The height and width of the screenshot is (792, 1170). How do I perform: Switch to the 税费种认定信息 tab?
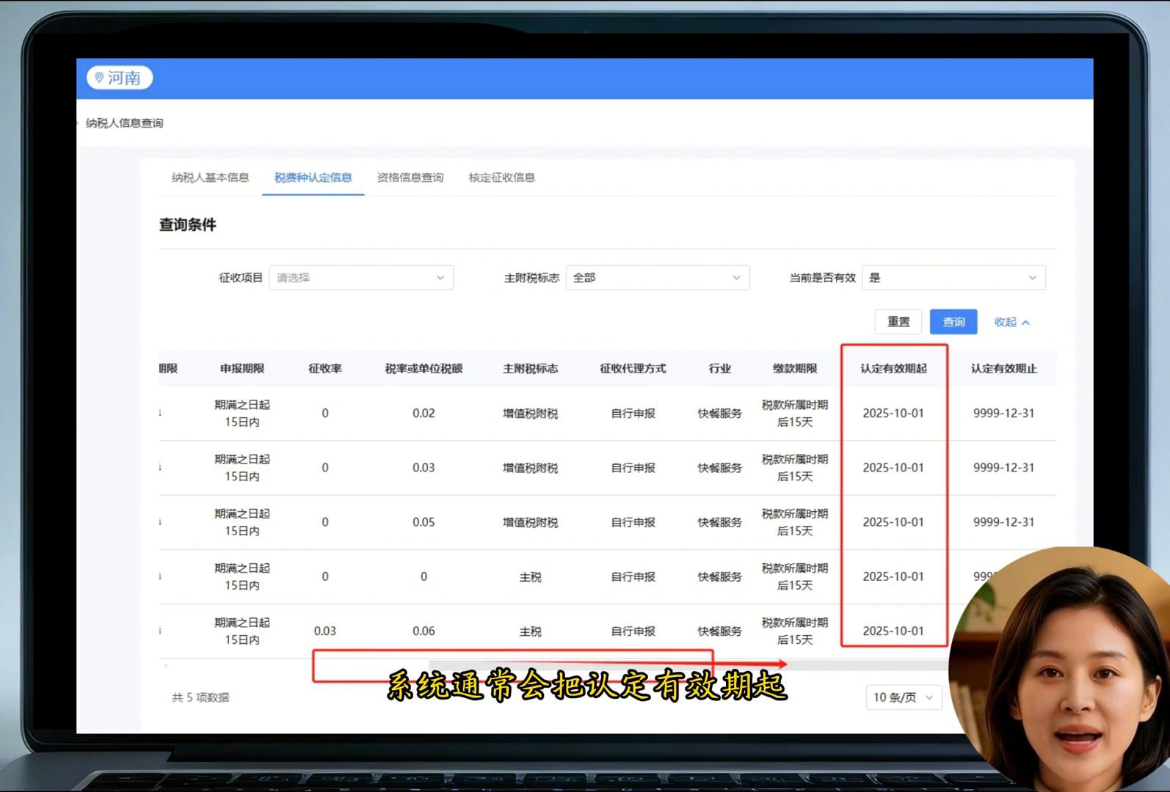[313, 177]
